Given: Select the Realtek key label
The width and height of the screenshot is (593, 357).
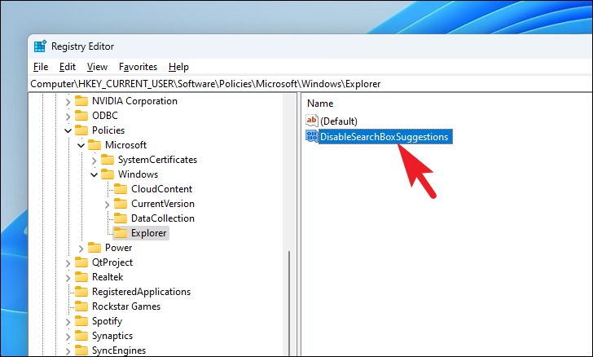Looking at the screenshot, I should pyautogui.click(x=108, y=277).
